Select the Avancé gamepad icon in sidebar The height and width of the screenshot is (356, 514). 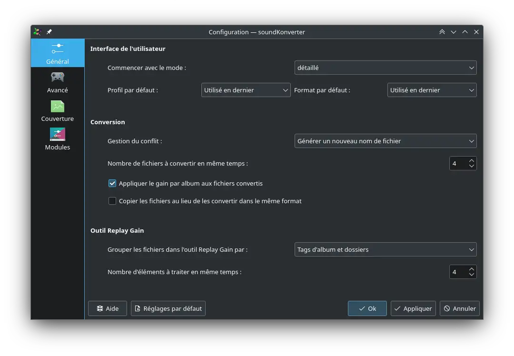(x=57, y=77)
